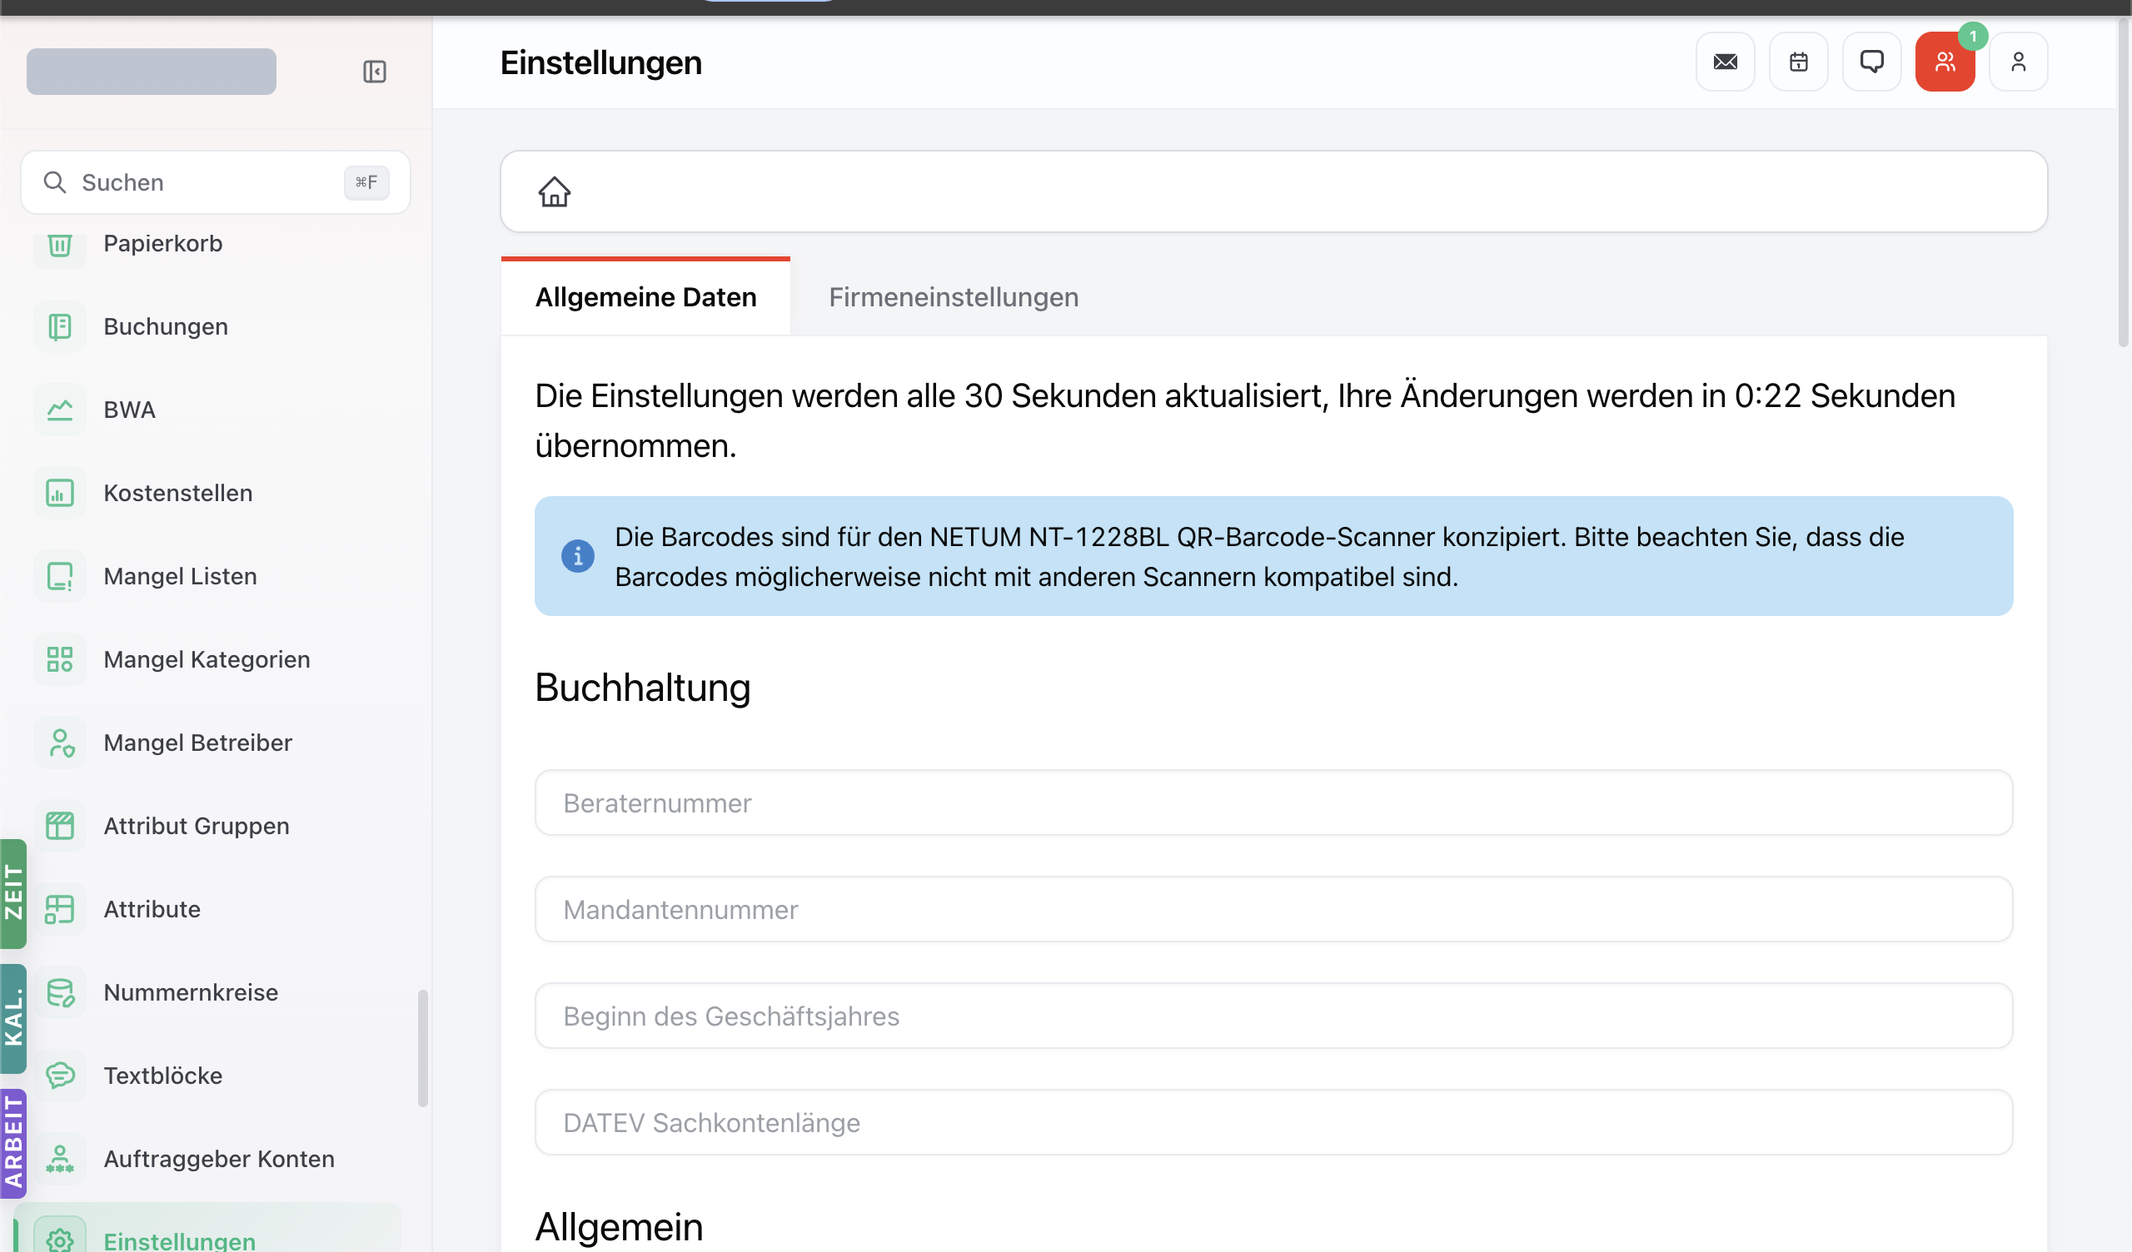
Task: Switch to the Allgemeine Daten tab
Action: pyautogui.click(x=645, y=297)
